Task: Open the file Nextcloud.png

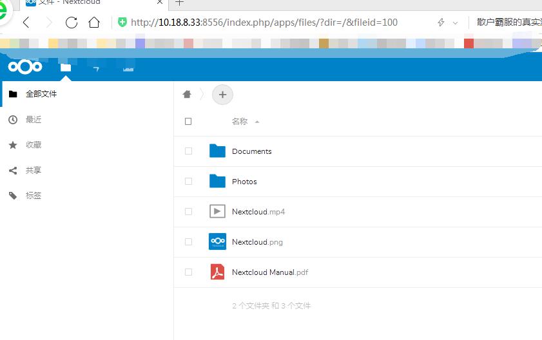Action: (257, 242)
